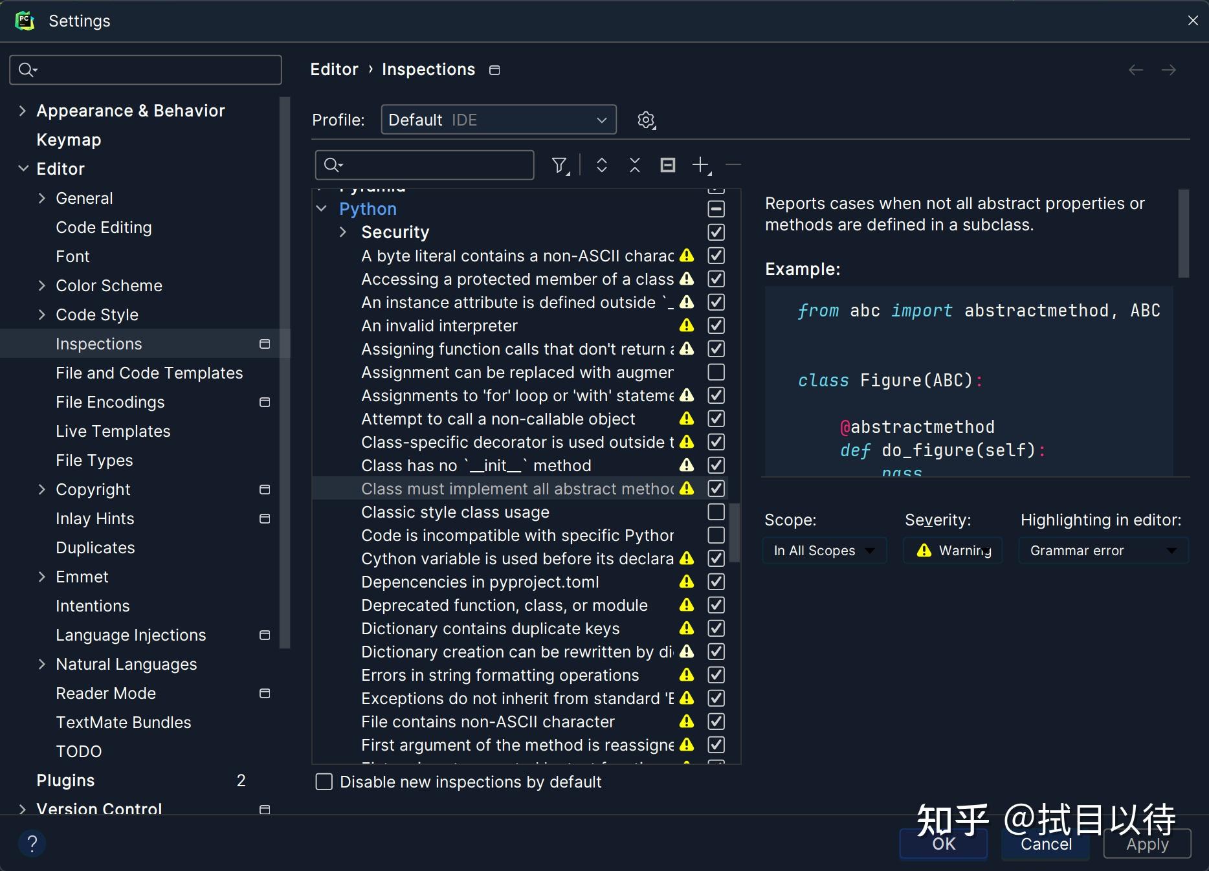Open the Severity Warning selector
Viewport: 1209px width, 871px height.
[952, 551]
